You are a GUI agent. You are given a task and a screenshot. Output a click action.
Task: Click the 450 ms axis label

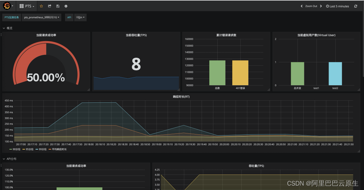click(x=9, y=100)
